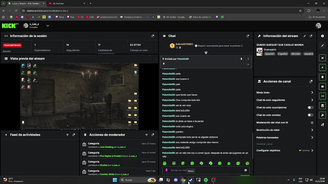Enable Chat de solo-emotes switch
The image size is (328, 184).
[x=310, y=115]
